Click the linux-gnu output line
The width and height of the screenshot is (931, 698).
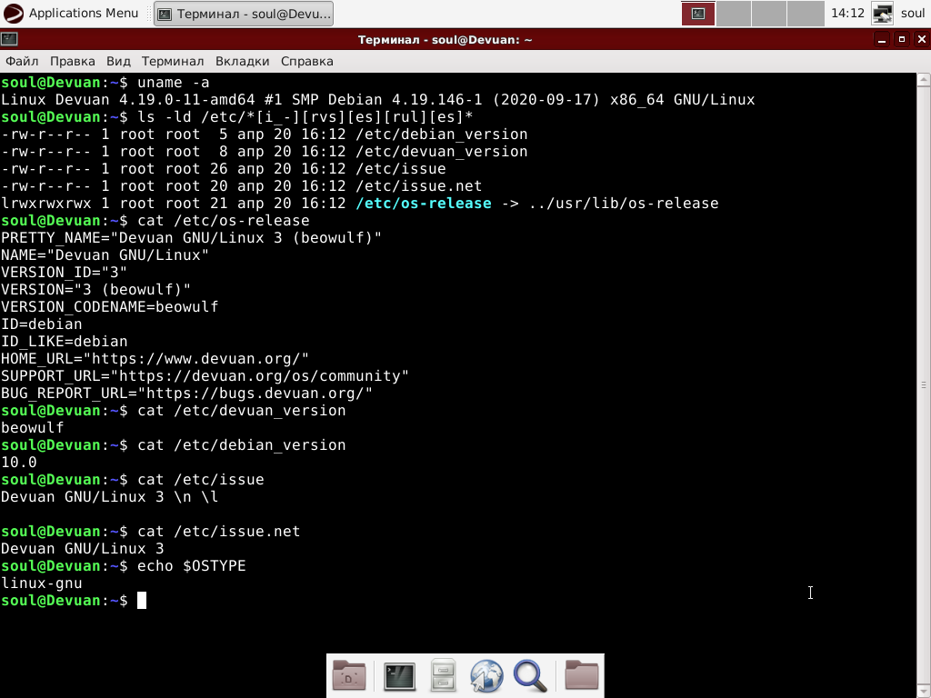point(42,583)
